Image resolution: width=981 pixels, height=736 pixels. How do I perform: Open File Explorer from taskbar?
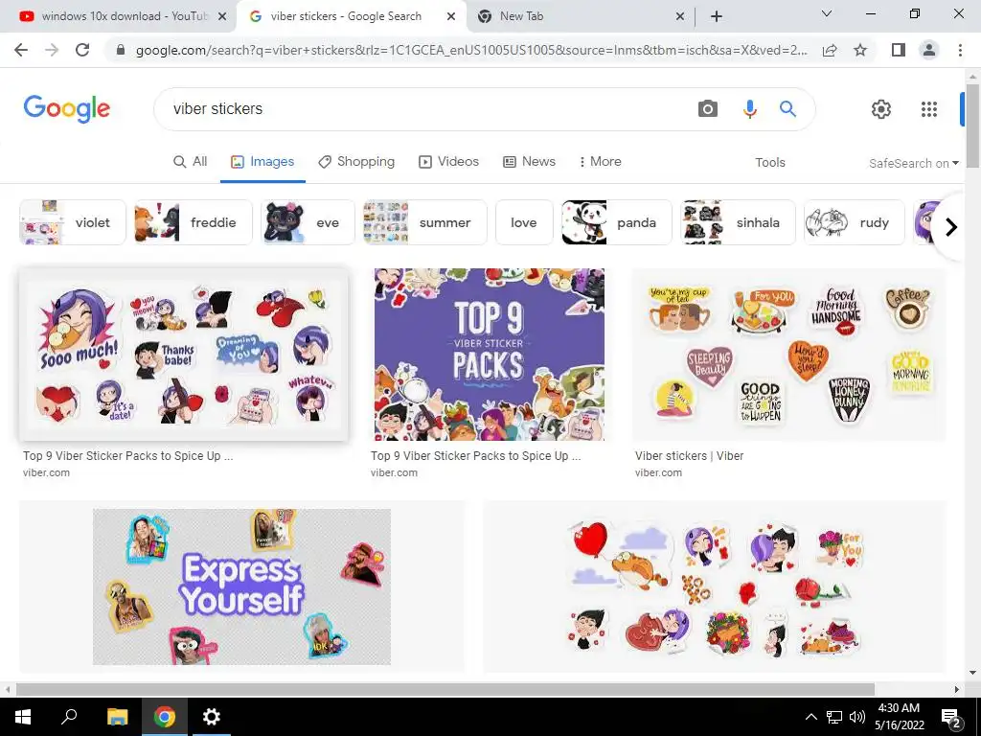(x=117, y=717)
